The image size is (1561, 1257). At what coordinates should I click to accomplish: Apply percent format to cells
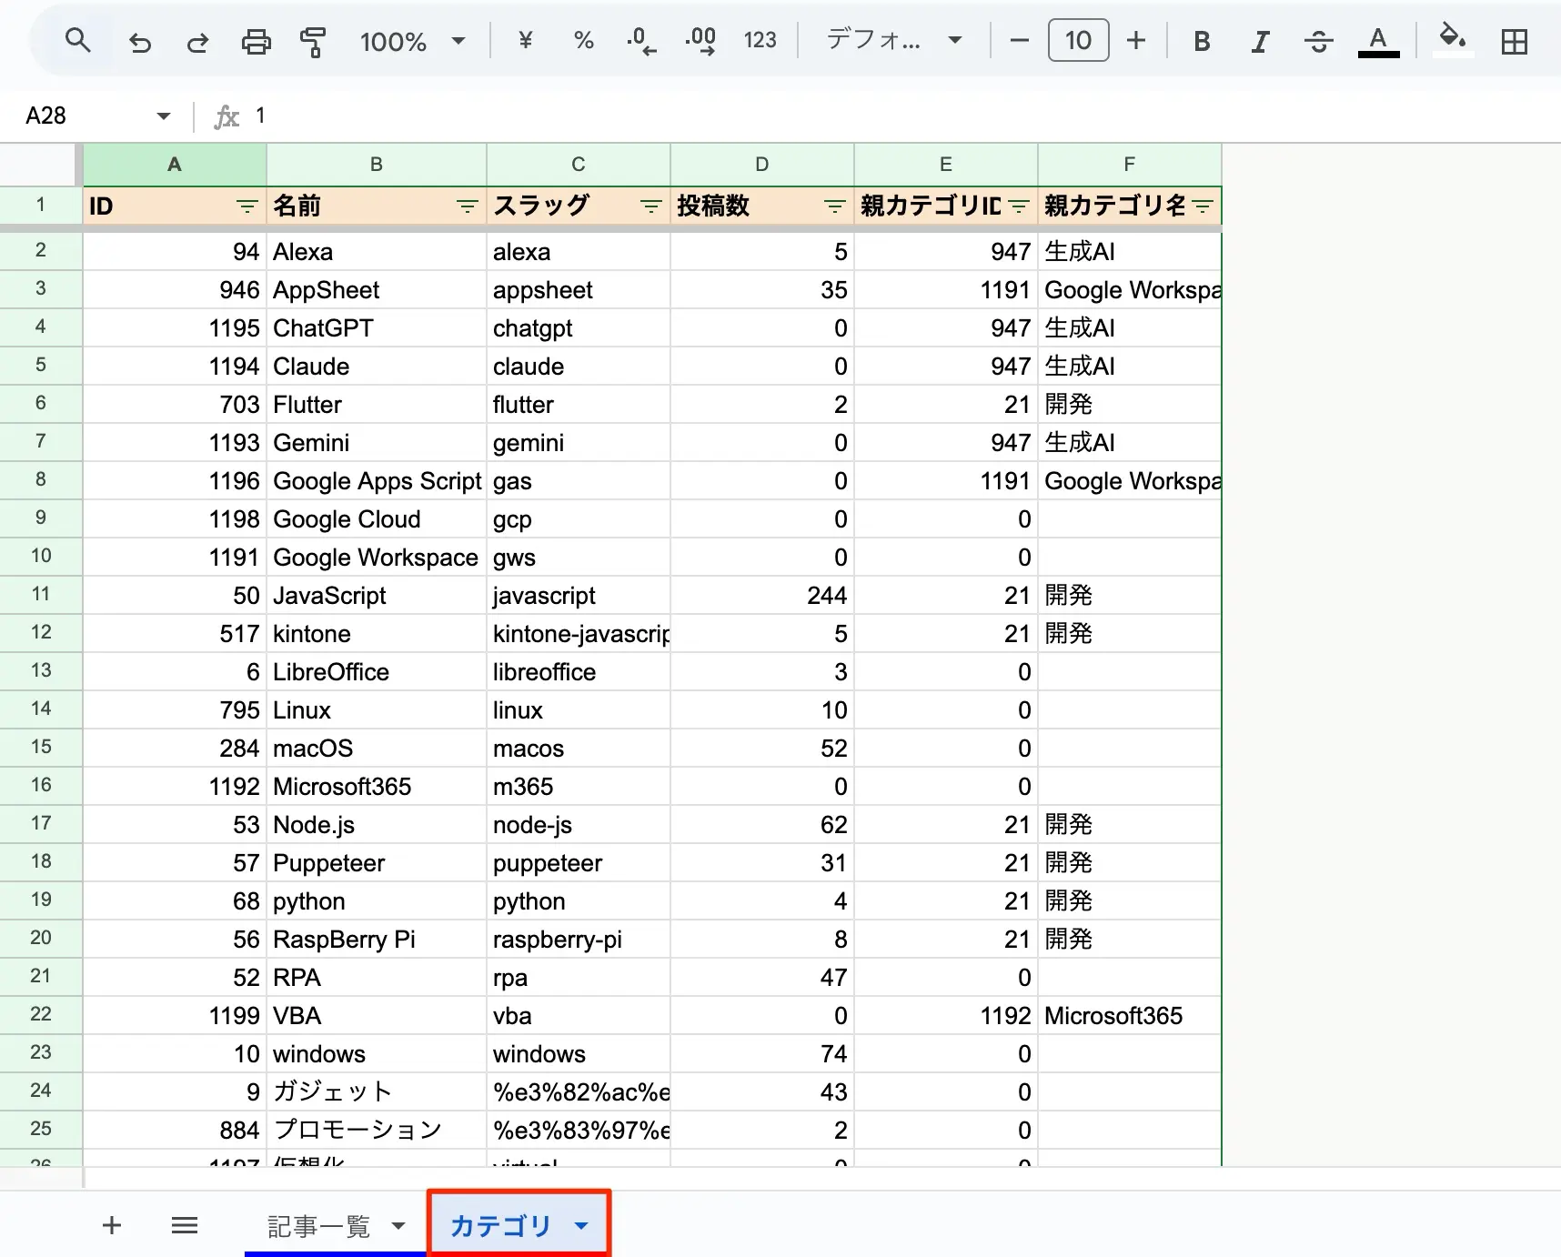(x=583, y=41)
